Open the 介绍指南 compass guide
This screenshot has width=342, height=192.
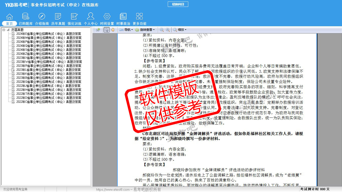42,19
